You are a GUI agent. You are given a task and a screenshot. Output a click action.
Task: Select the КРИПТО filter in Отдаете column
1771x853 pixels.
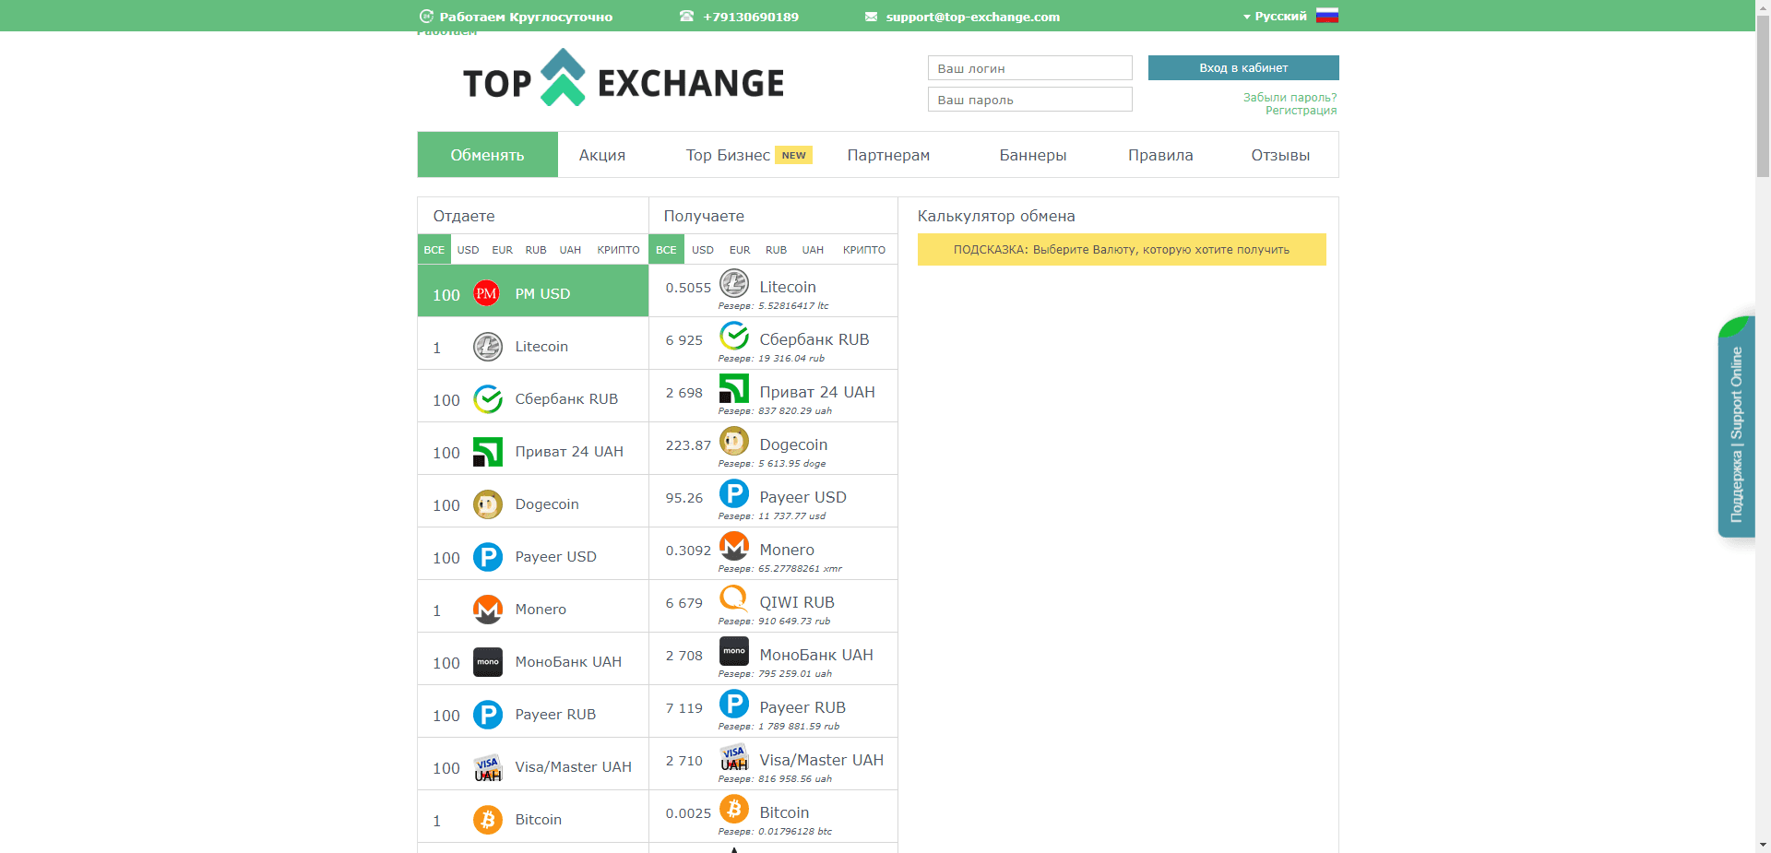tap(617, 249)
